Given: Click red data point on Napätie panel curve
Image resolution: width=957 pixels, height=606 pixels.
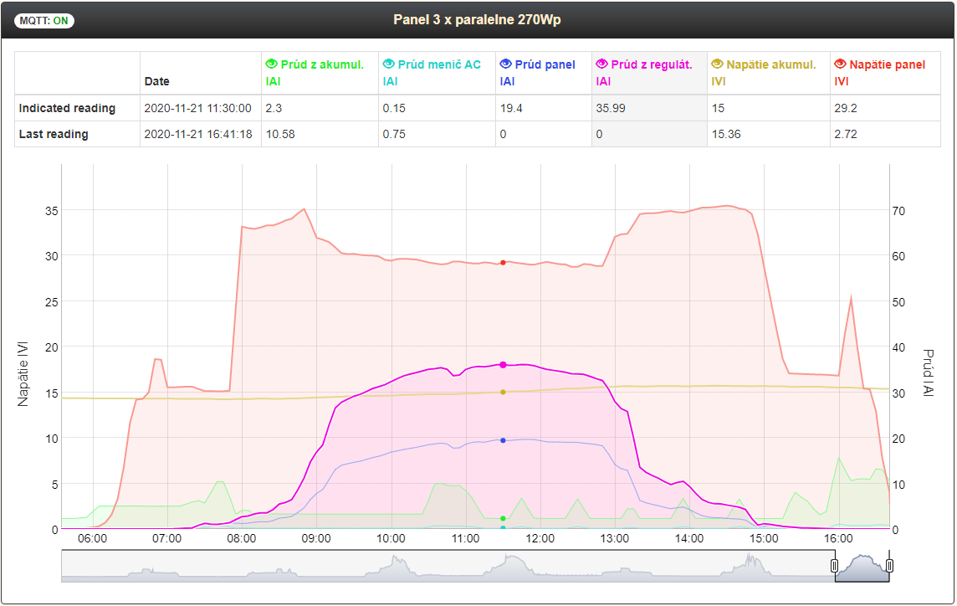Looking at the screenshot, I should [x=503, y=263].
